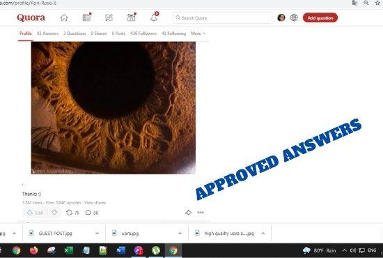Click the Search Quora field
383x258 pixels.
222,18
